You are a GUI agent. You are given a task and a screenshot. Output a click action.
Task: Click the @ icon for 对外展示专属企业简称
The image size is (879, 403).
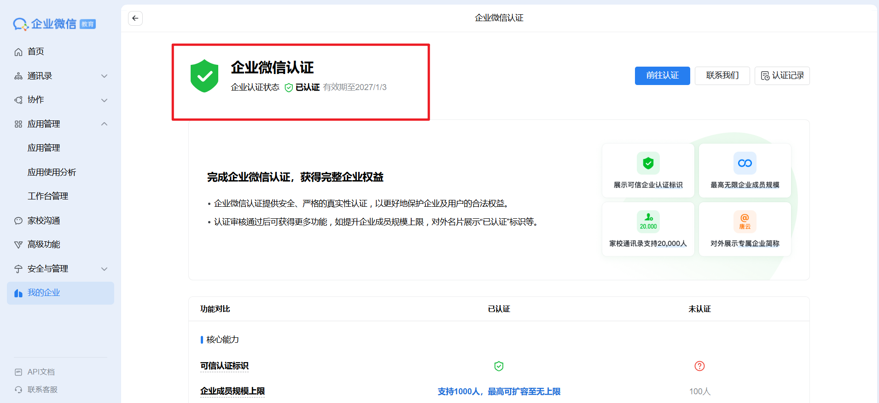(745, 221)
